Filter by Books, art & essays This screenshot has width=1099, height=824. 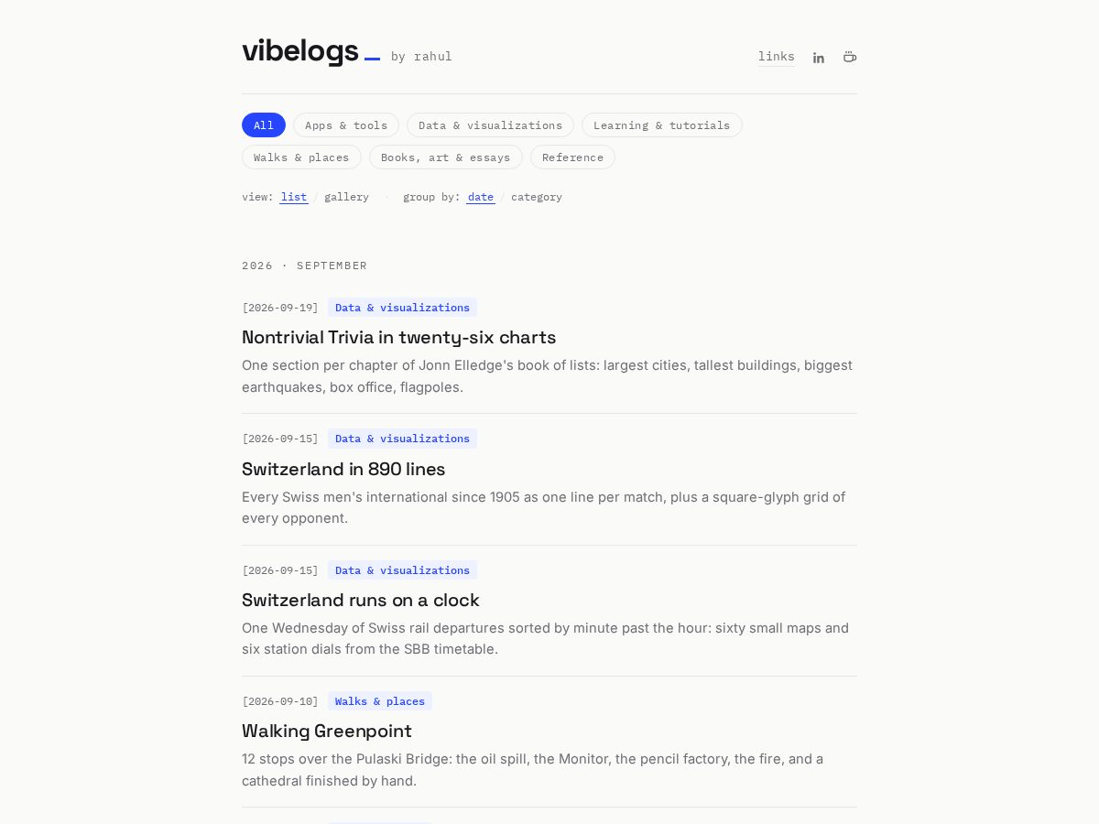(x=446, y=157)
